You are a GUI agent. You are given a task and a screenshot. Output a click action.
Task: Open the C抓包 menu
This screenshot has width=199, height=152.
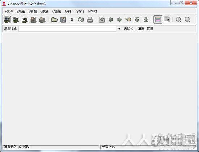[x=56, y=12]
